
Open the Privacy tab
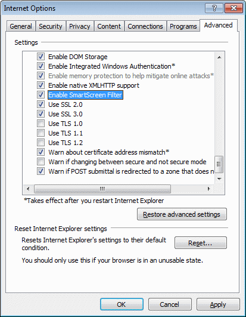click(80, 26)
